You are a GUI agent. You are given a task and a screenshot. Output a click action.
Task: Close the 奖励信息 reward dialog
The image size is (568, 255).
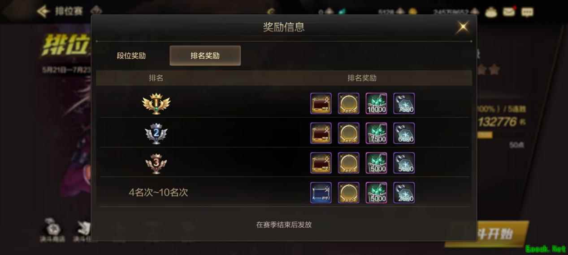point(462,27)
